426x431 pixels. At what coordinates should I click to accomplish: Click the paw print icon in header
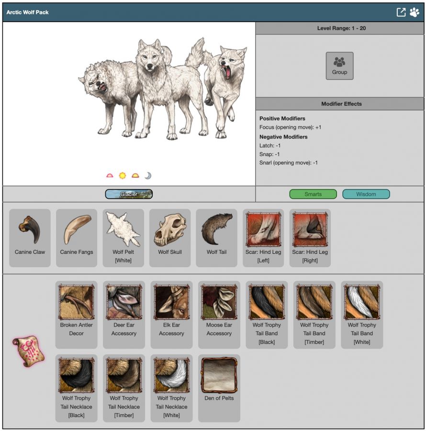[x=415, y=12]
